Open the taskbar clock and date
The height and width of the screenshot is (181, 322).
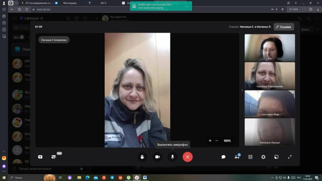(308, 178)
